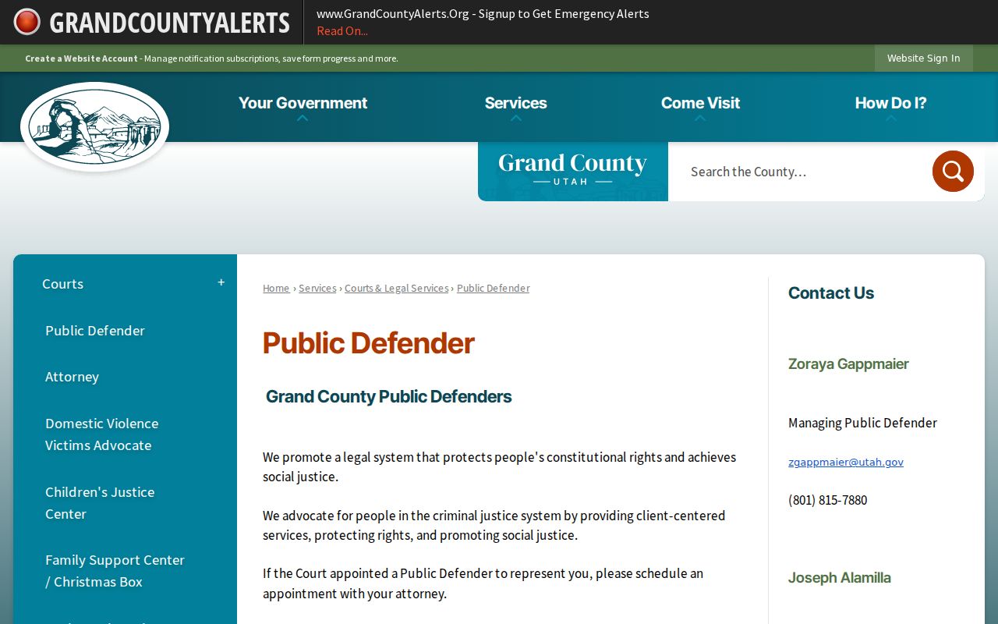Image resolution: width=998 pixels, height=624 pixels.
Task: Click the Contact Us heading
Action: tap(831, 293)
